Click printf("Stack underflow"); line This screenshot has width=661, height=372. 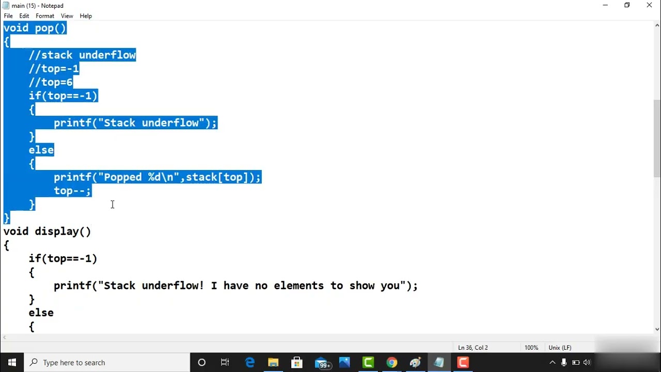click(x=135, y=122)
